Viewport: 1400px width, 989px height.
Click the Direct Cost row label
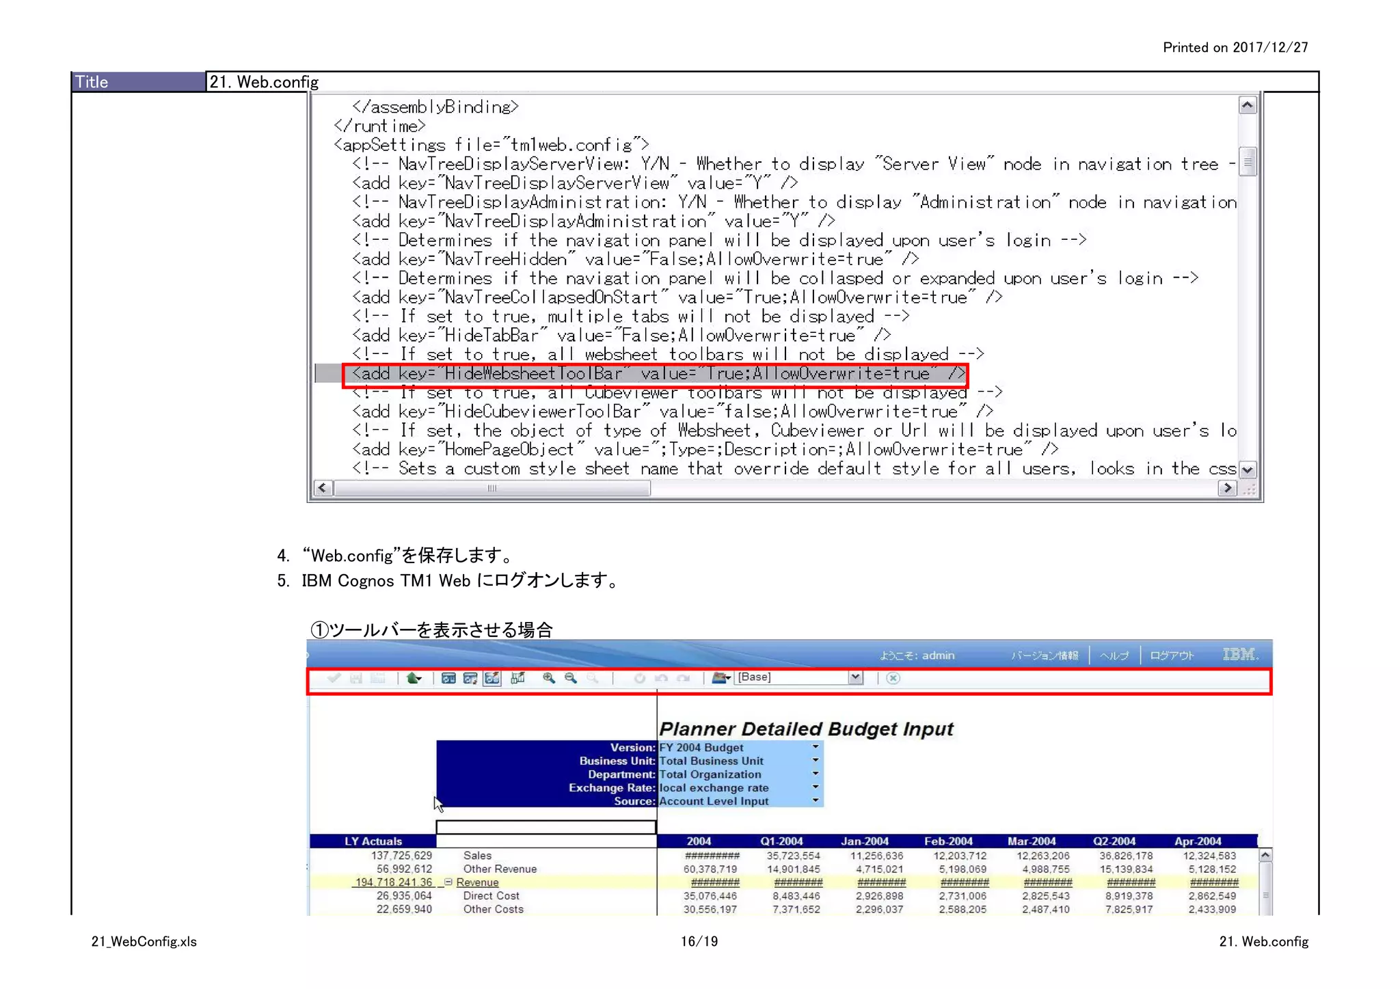[x=491, y=896]
